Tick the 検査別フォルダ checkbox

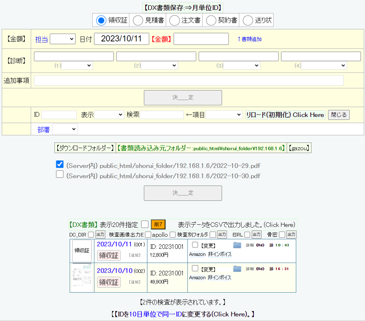[x=212, y=235]
